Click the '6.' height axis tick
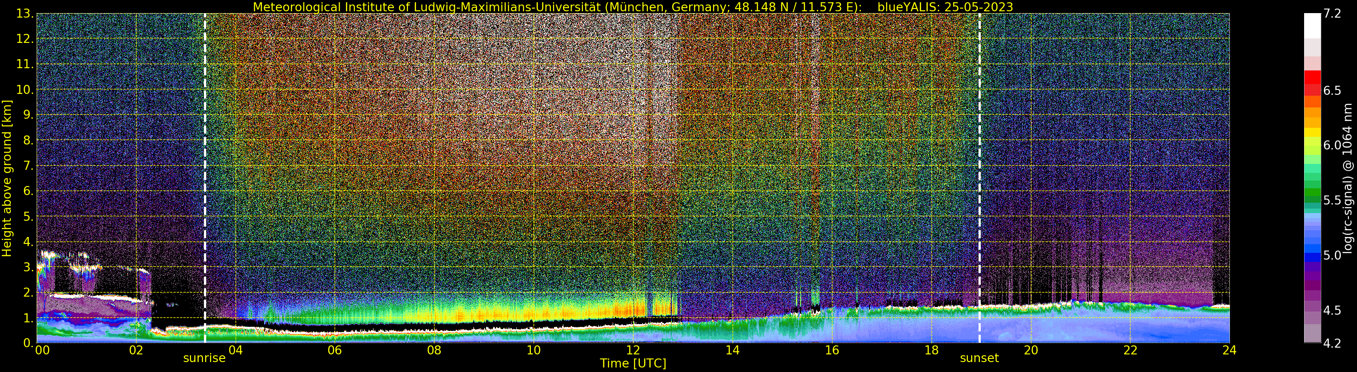This screenshot has width=1357, height=372. pyautogui.click(x=28, y=191)
